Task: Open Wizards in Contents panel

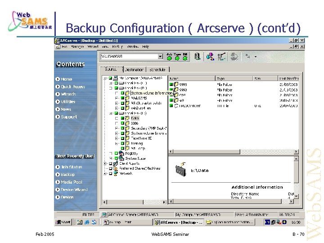Action: [x=68, y=94]
